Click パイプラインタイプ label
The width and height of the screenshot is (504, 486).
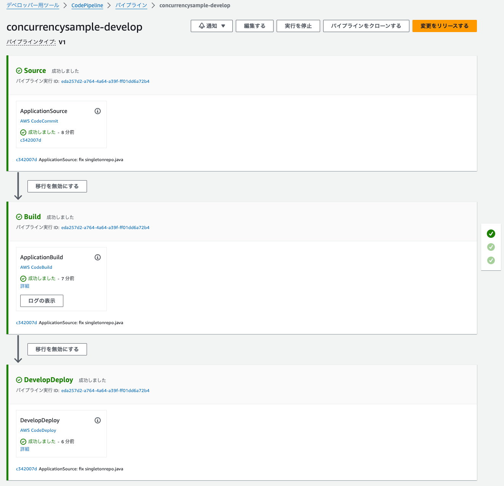[x=31, y=42]
